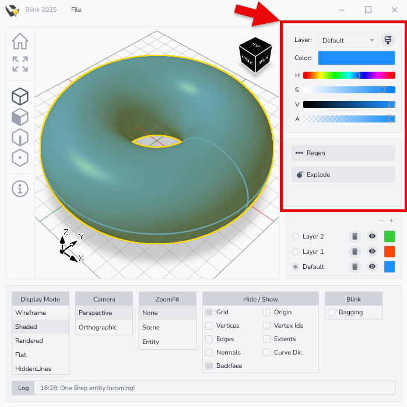407x407 pixels.
Task: Click the plus button above layer list
Action: tap(391, 220)
